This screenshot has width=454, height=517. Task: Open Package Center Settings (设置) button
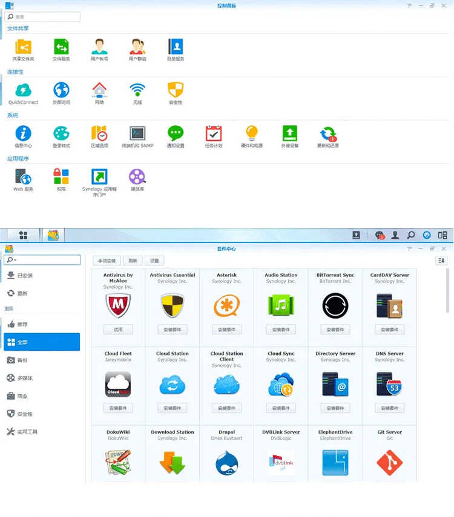(154, 261)
